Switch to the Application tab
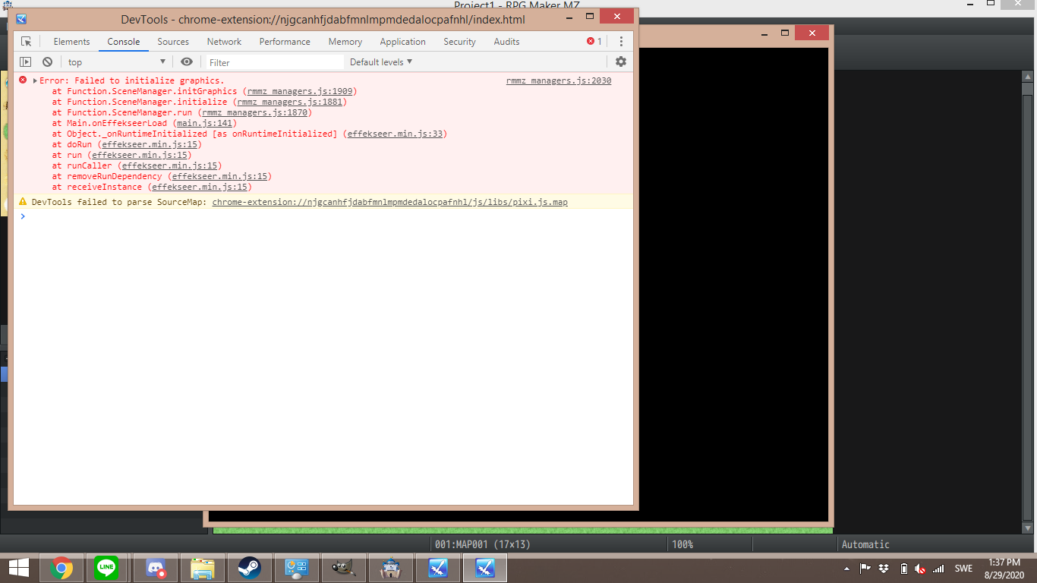 click(x=402, y=42)
